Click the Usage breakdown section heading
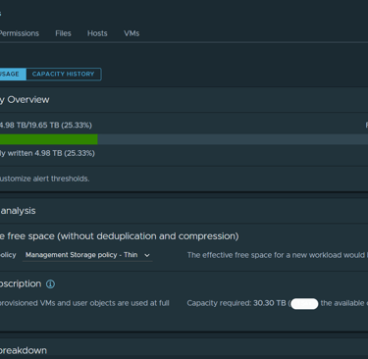This screenshot has height=359, width=368. 24,350
